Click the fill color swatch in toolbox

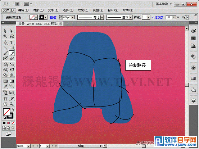coord(6,112)
